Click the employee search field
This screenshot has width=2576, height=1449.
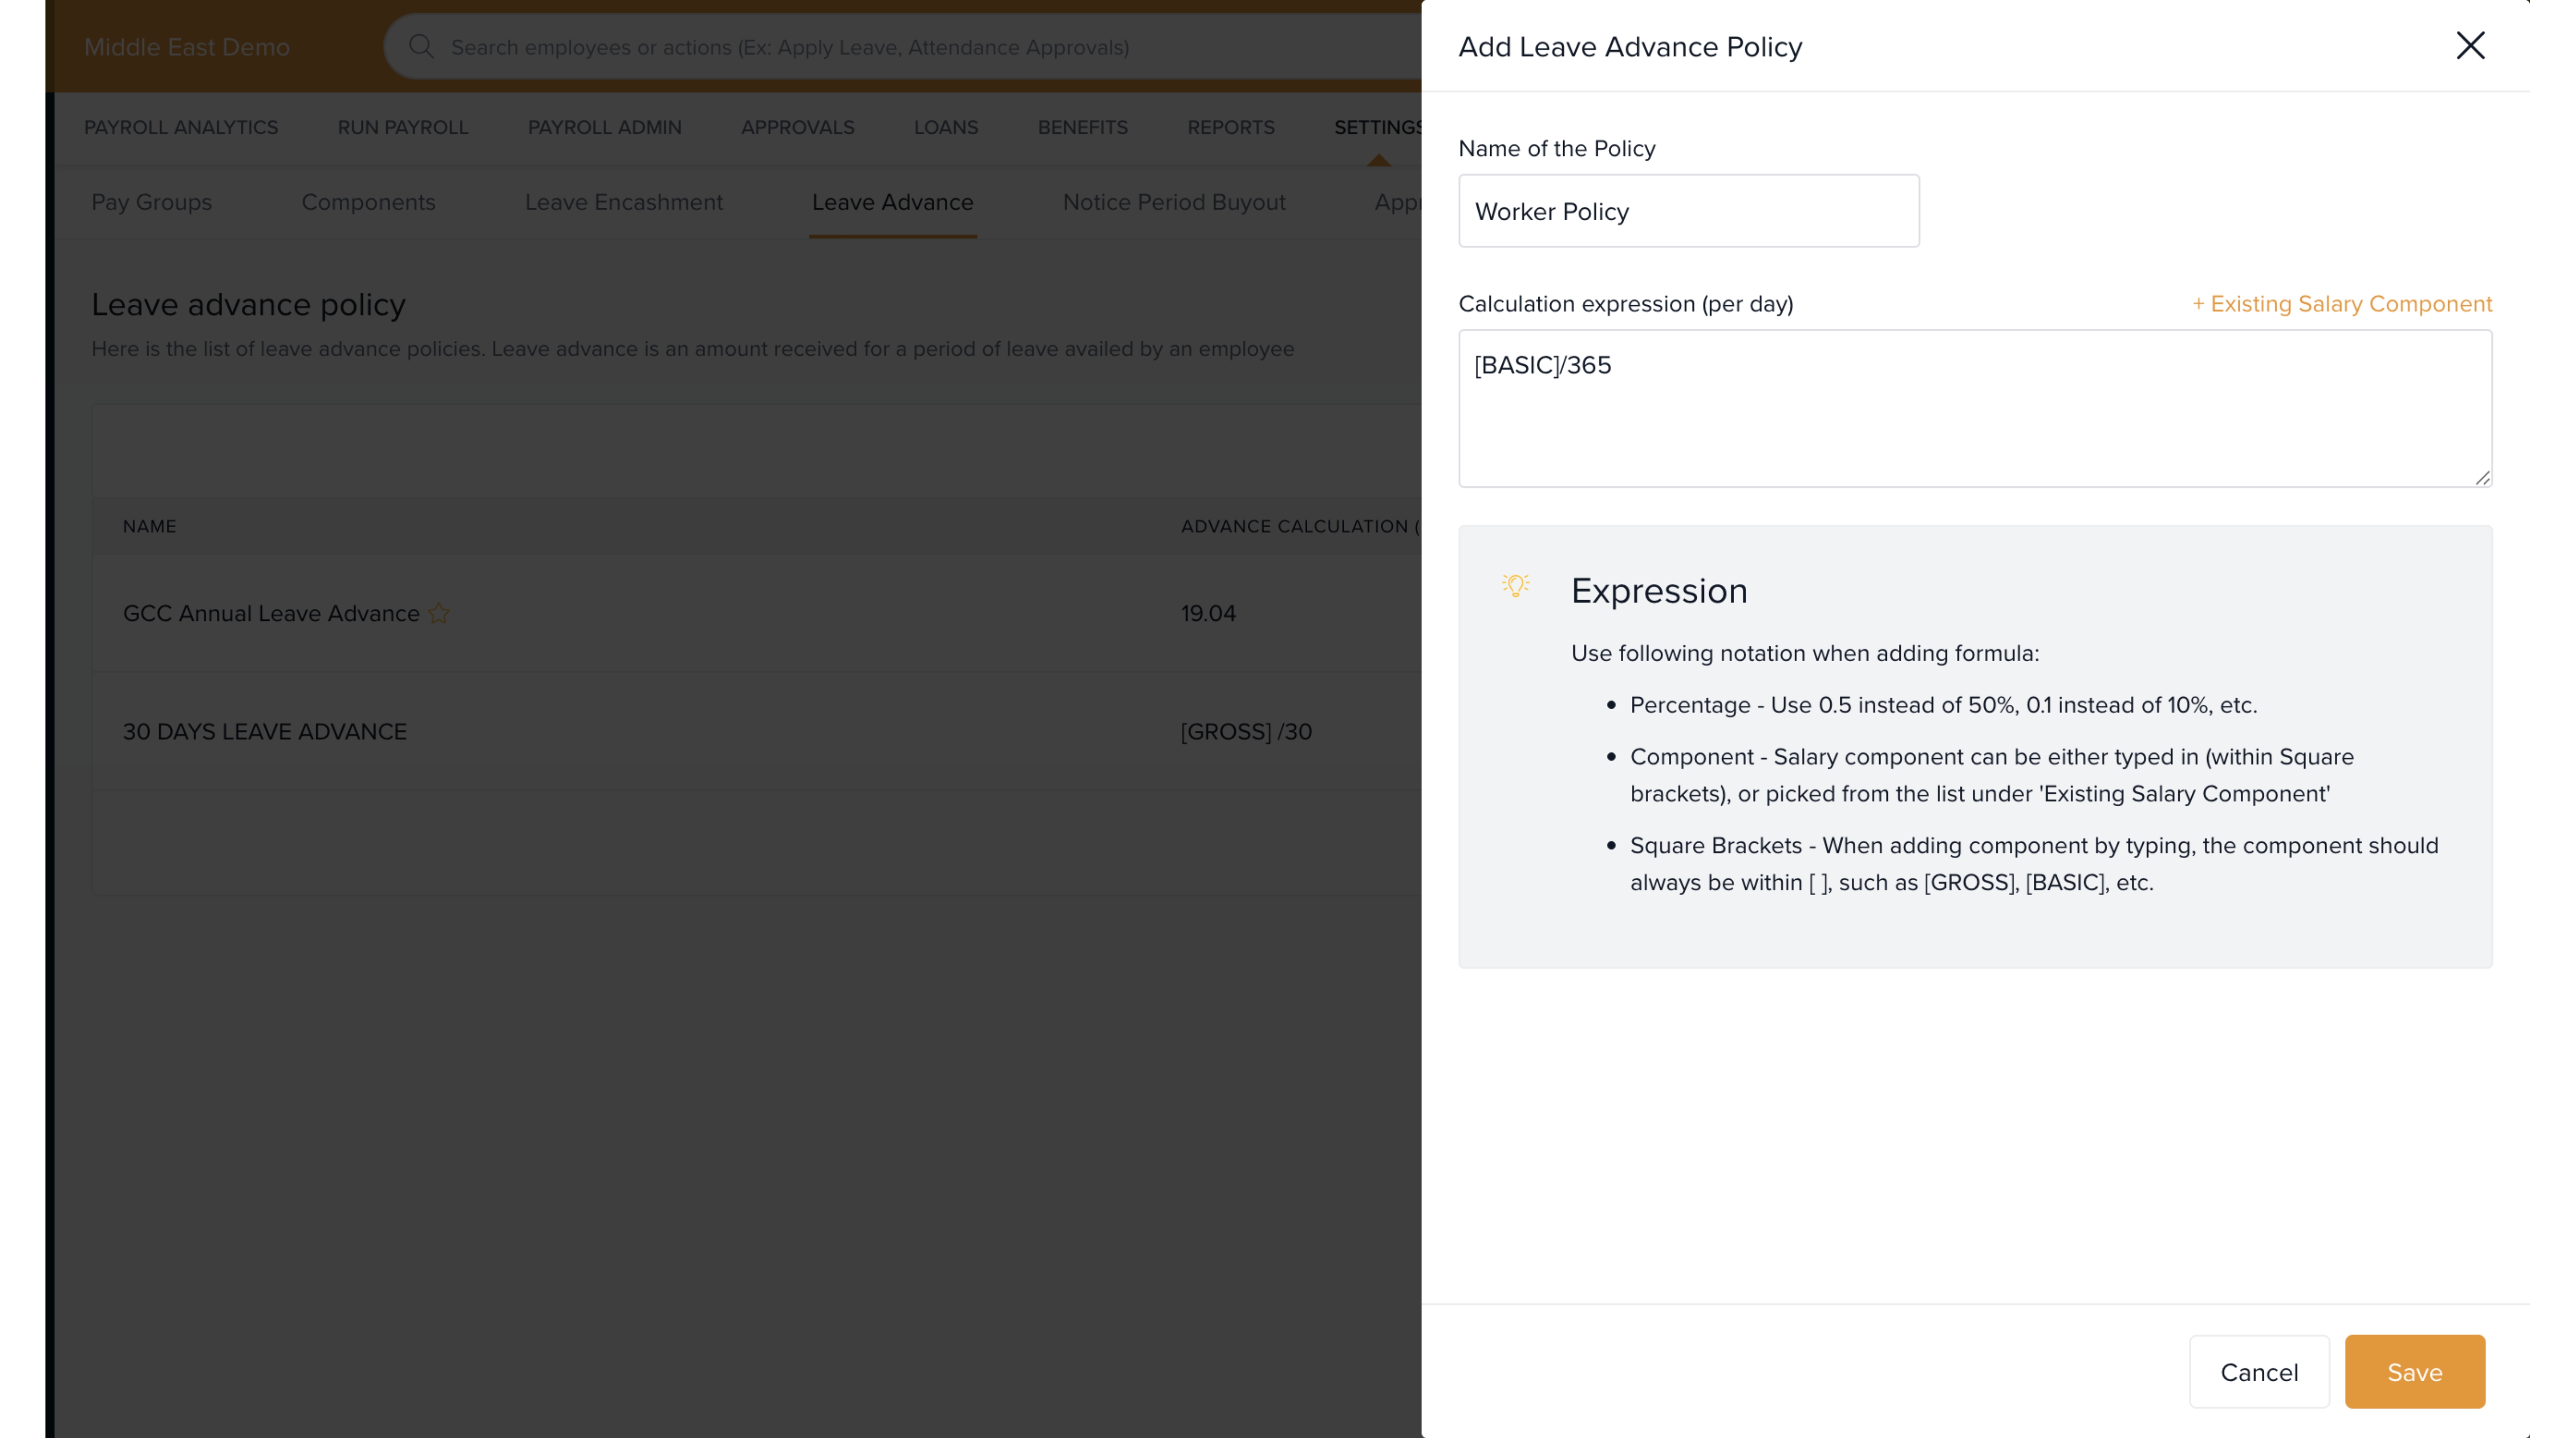[900, 47]
